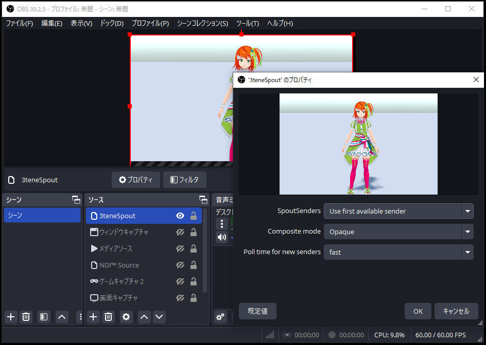486x345 pixels.
Task: Select the 画面キャプチャ source
Action: pos(144,298)
